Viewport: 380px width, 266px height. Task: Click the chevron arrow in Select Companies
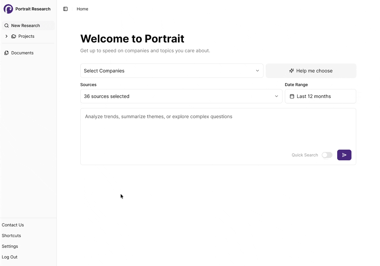coord(257,71)
